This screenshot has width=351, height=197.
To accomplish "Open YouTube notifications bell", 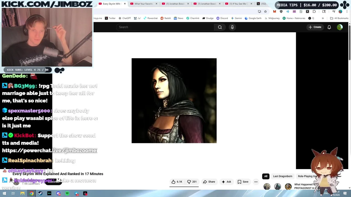I will (x=329, y=27).
